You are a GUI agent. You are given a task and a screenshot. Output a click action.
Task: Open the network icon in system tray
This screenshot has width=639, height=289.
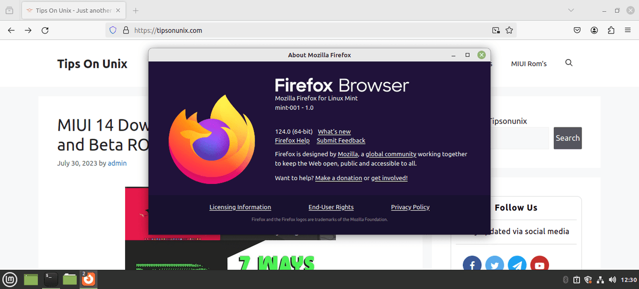click(600, 279)
